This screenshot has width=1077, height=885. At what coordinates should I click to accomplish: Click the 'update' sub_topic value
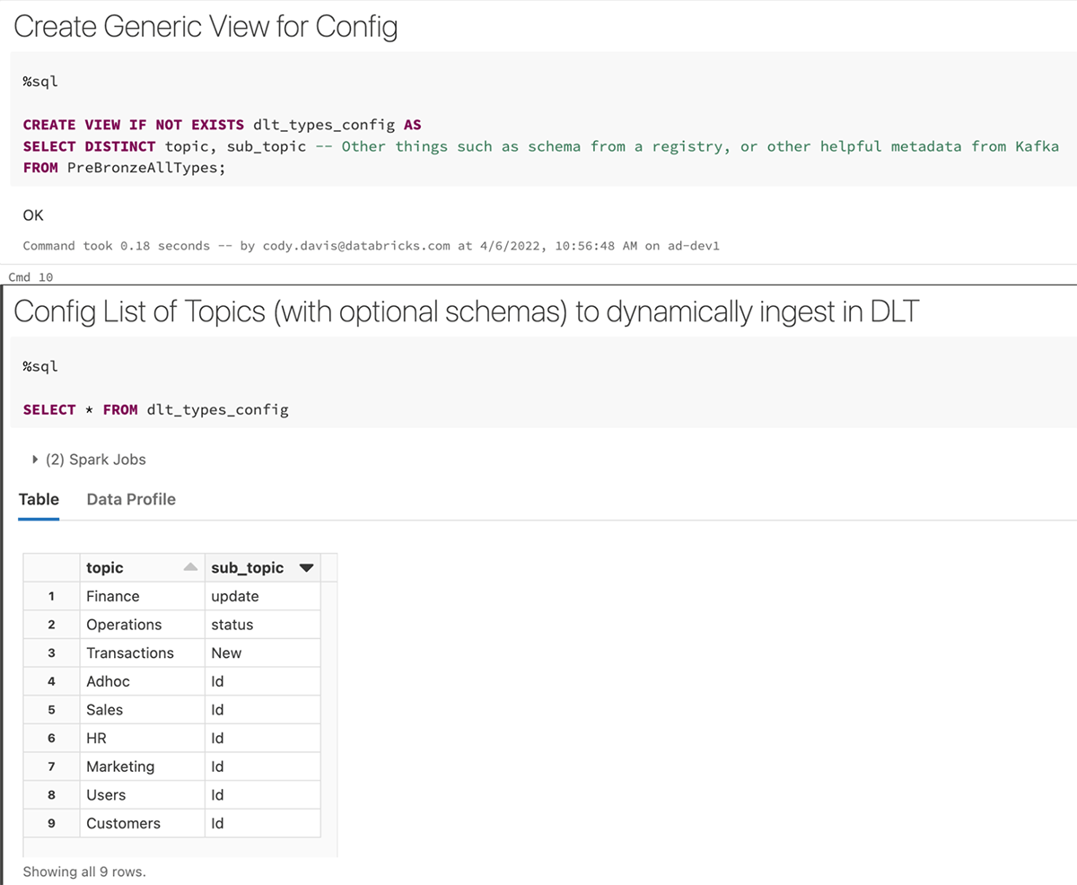pyautogui.click(x=235, y=596)
